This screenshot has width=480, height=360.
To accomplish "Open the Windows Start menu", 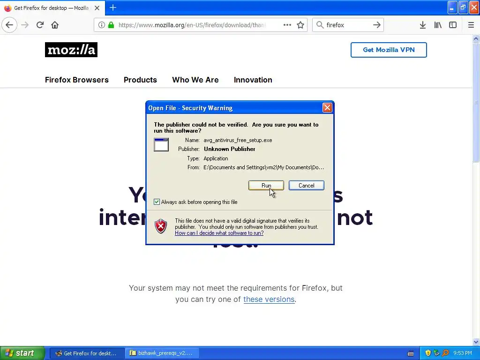I will (x=22, y=353).
